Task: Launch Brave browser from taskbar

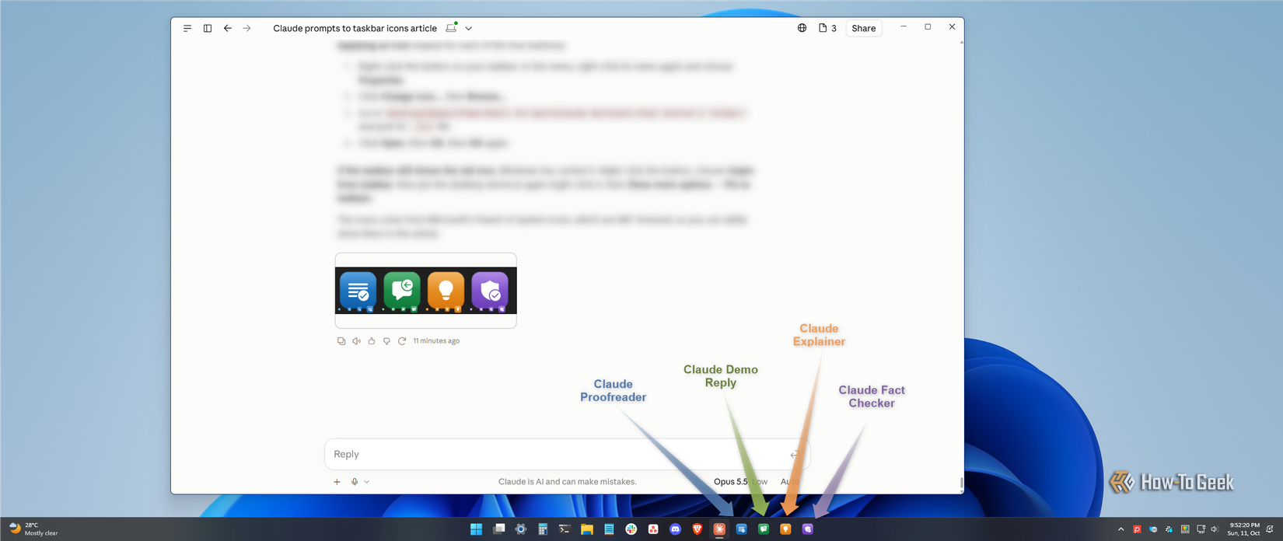Action: coord(697,529)
